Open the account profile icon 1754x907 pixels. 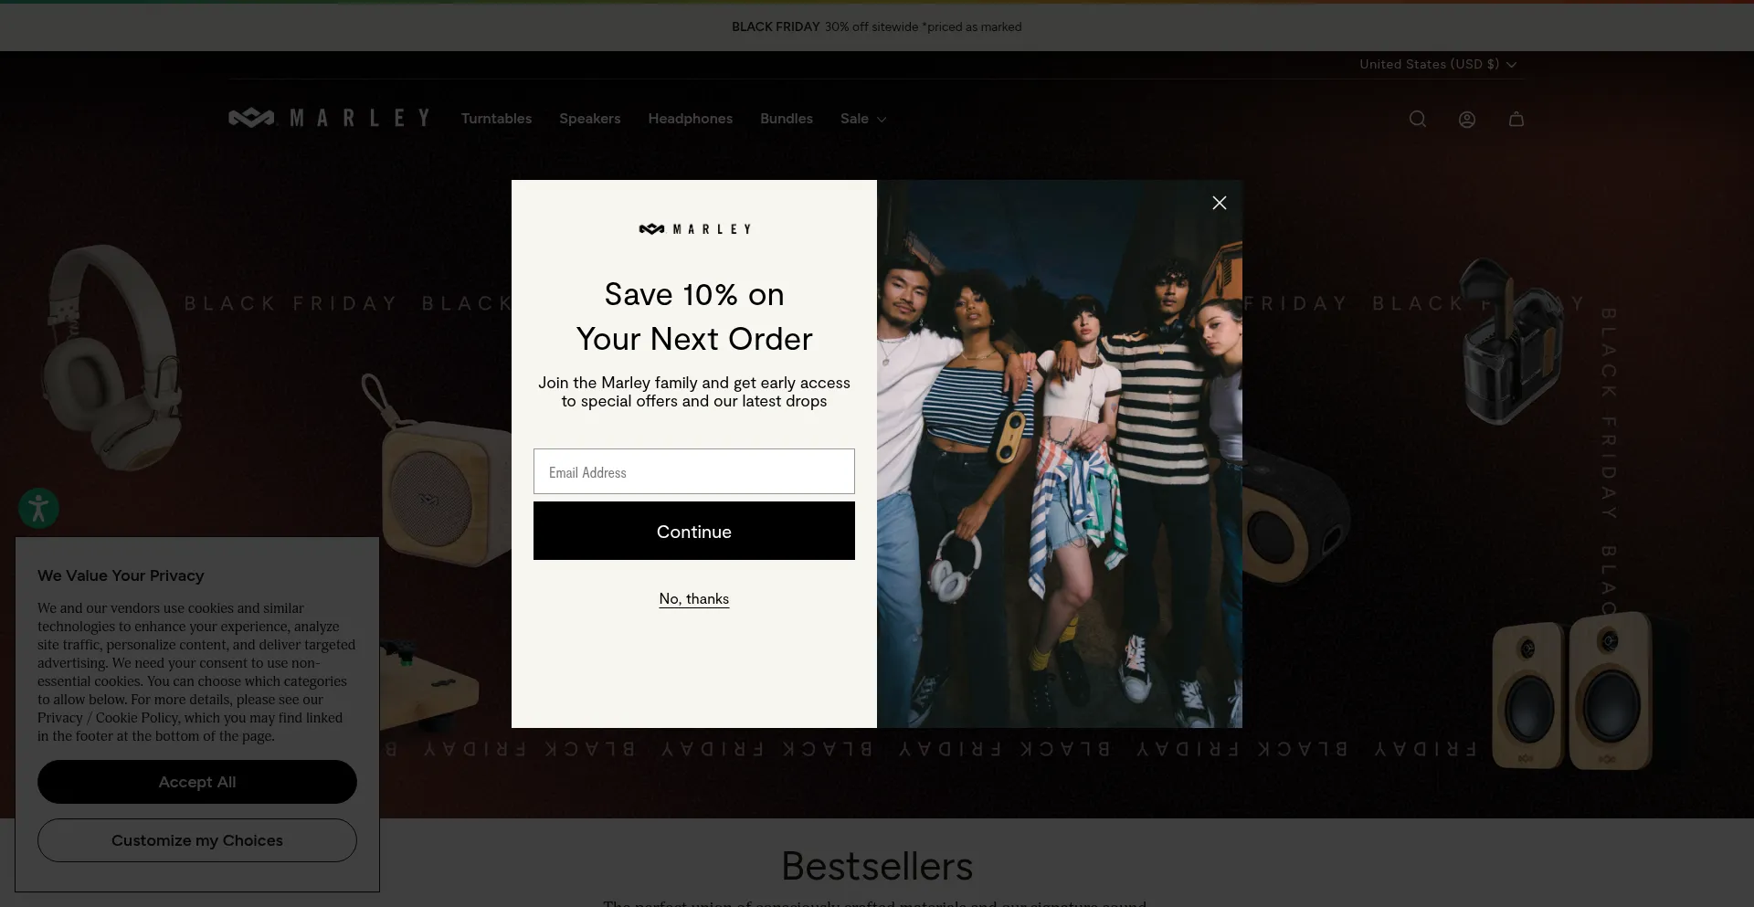coord(1467,119)
